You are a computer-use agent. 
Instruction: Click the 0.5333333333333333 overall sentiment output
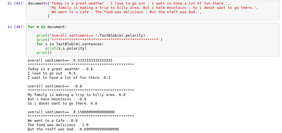[70, 60]
